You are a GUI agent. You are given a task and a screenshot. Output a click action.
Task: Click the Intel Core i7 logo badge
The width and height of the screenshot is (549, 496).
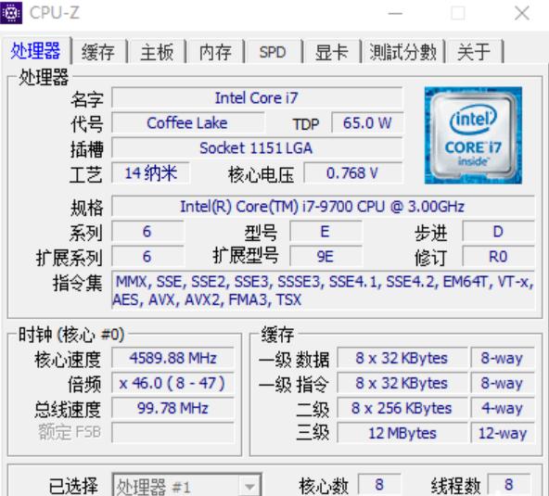(x=473, y=135)
